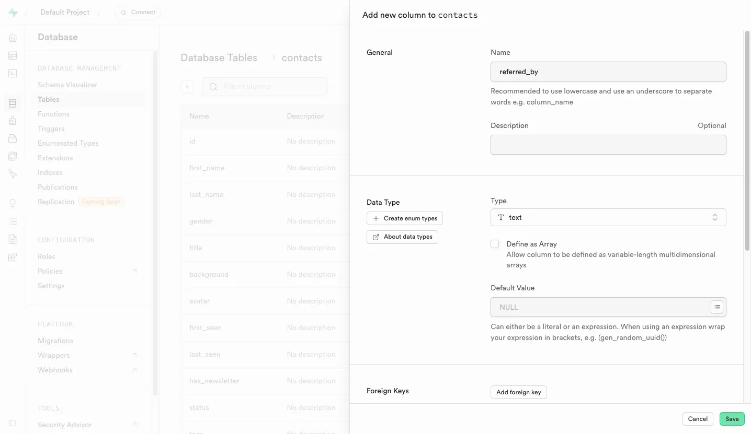Open the Advisors lightbulb icon
Screen dimensions: 751x434
13,204
